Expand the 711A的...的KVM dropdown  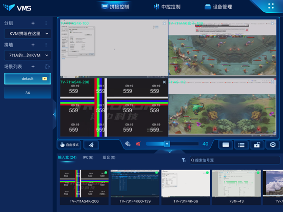28,55
